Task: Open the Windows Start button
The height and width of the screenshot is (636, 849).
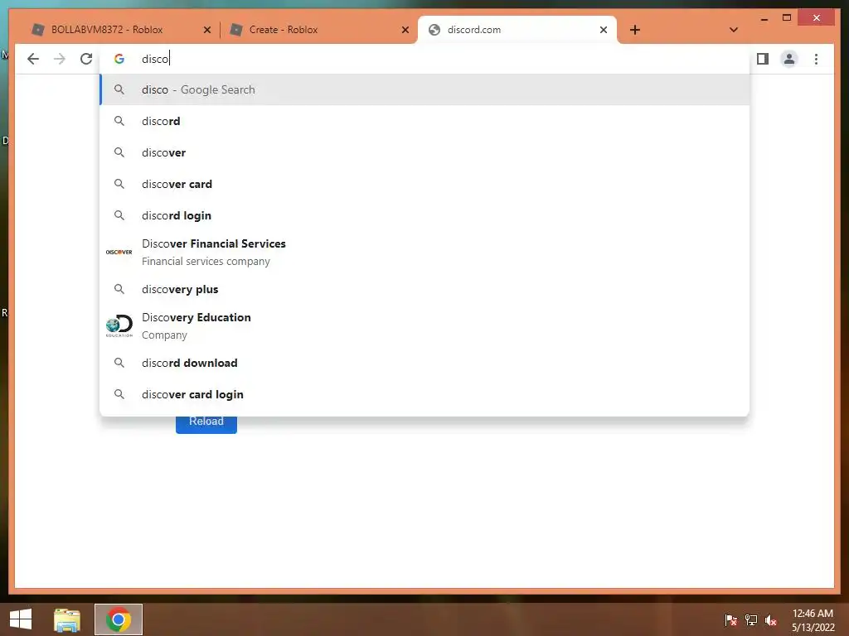Action: point(21,619)
